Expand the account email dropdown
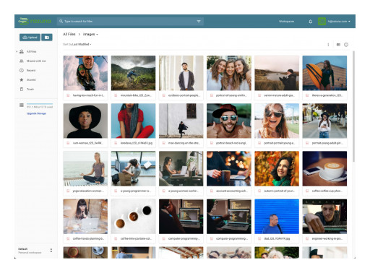Screen dimensions: 370x273 (339, 22)
